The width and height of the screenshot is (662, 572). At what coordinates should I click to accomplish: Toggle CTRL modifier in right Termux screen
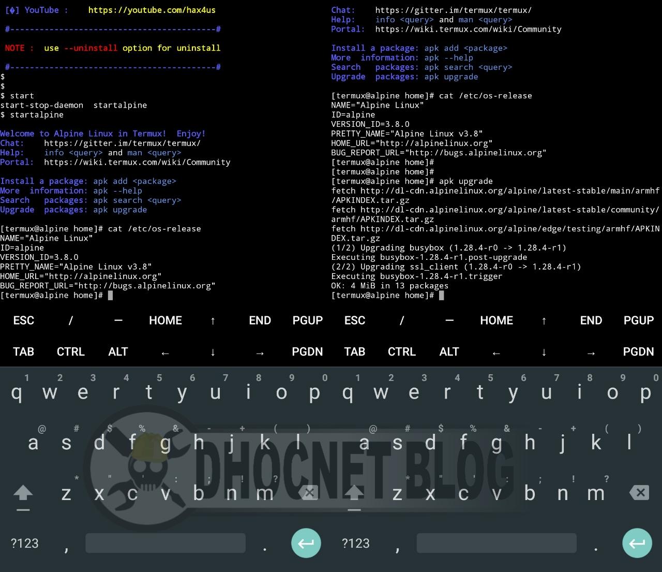click(x=402, y=352)
